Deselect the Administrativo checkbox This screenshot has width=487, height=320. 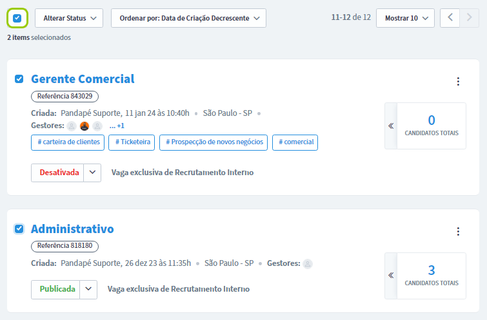click(19, 229)
